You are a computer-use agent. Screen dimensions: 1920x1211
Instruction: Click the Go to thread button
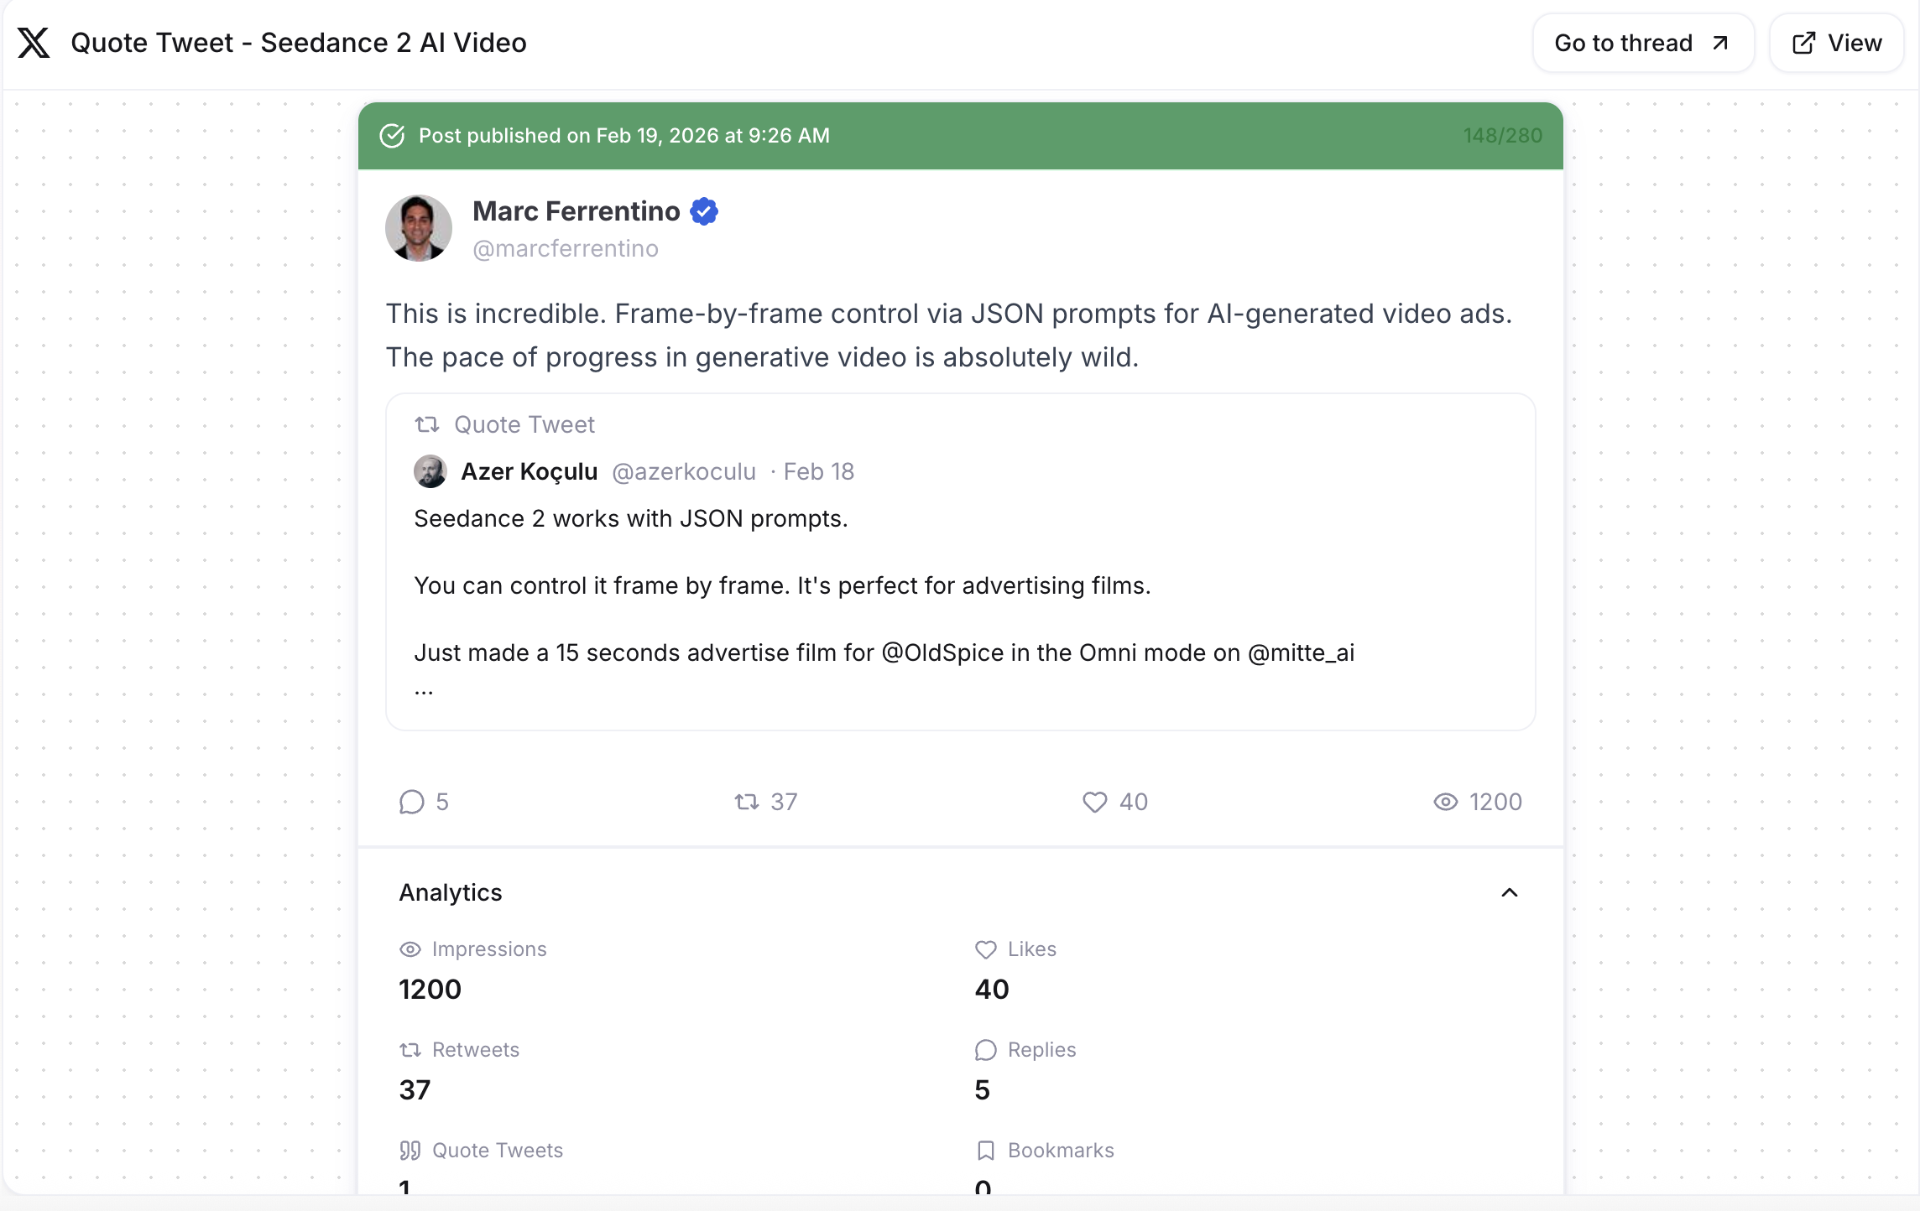coord(1642,43)
